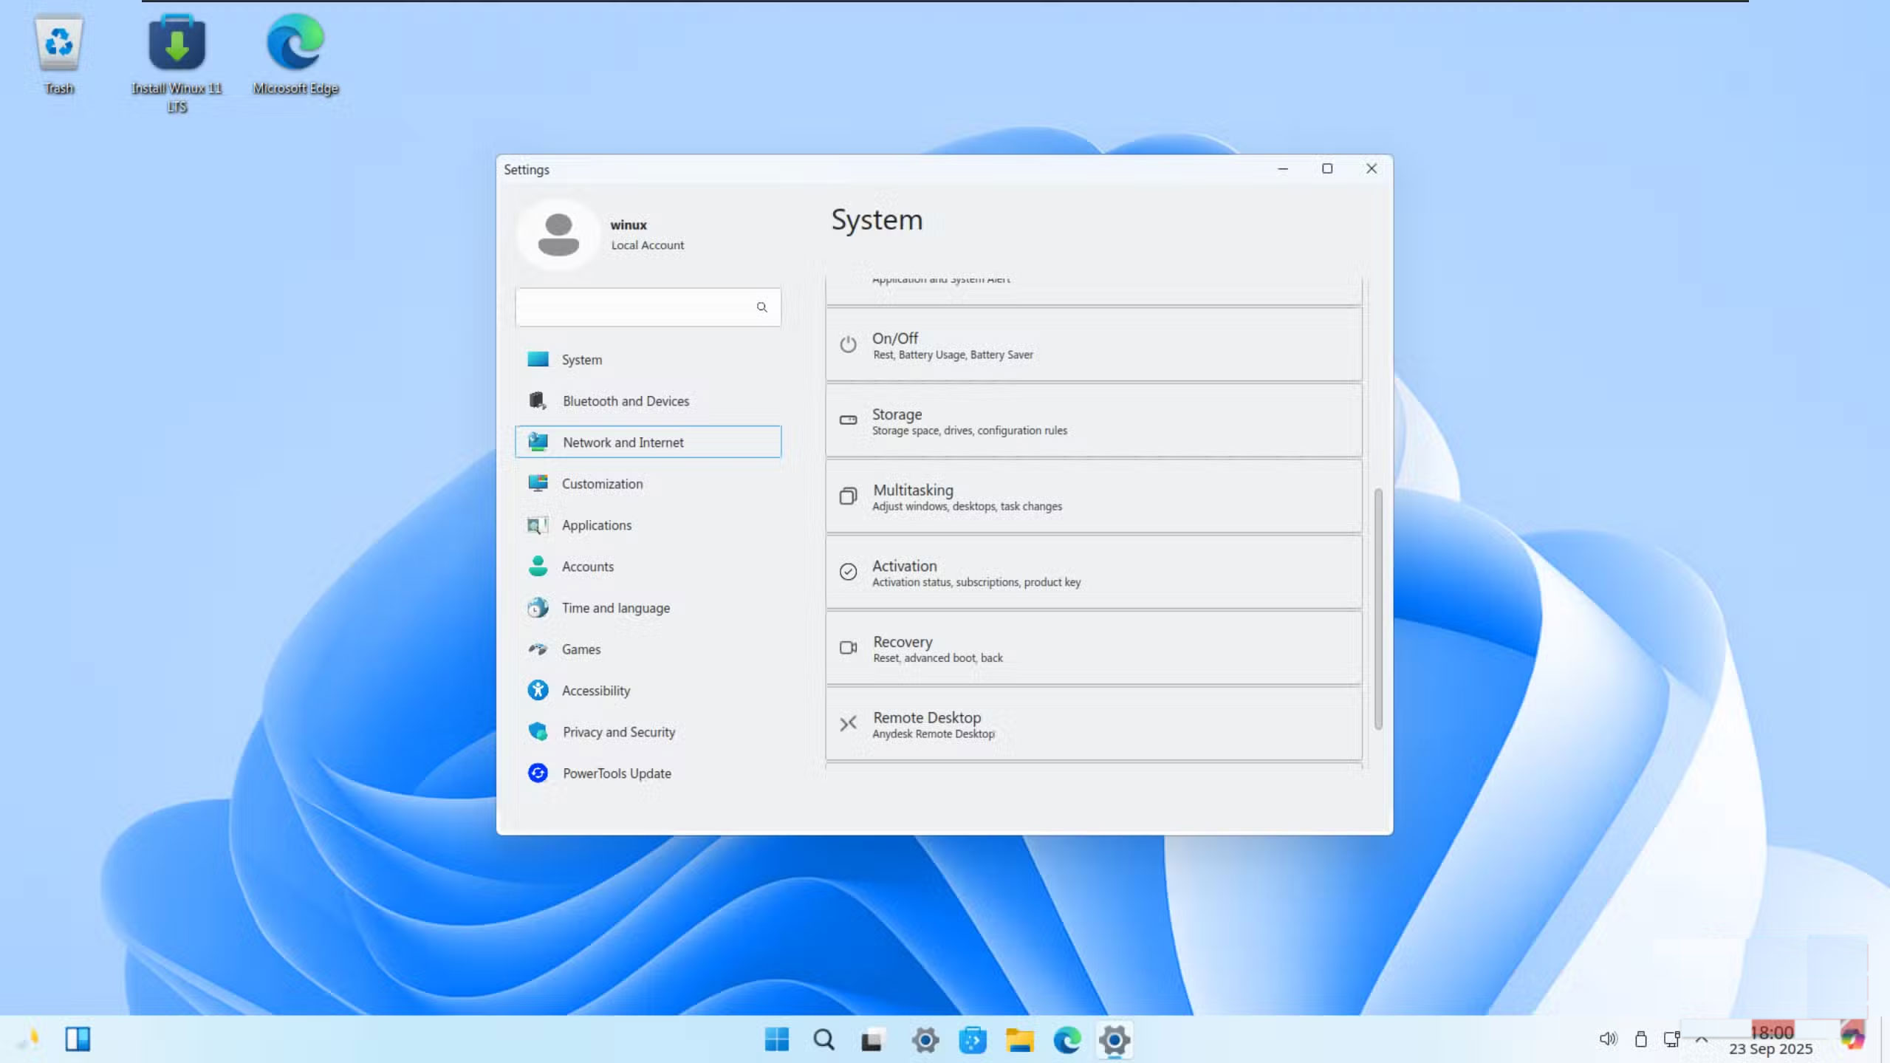This screenshot has height=1063, width=1890.
Task: Open the Privacy and Security section
Action: [618, 731]
